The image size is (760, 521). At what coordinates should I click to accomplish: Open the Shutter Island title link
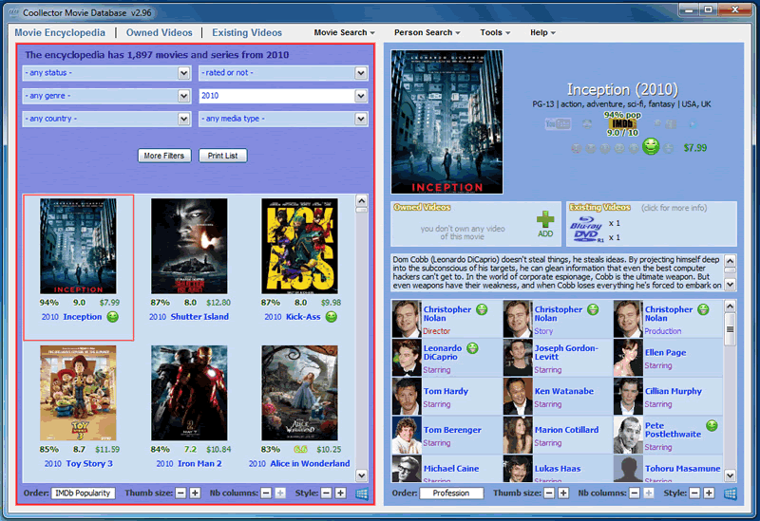199,317
